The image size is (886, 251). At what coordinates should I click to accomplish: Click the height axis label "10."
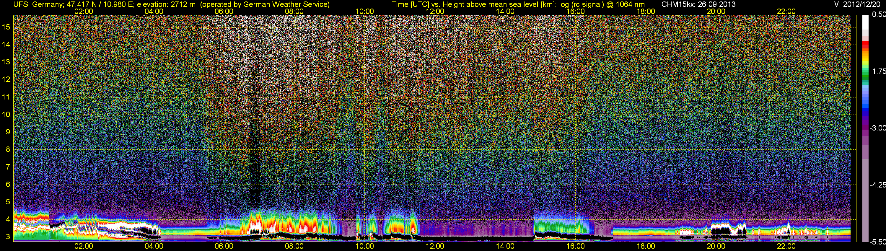[7, 114]
